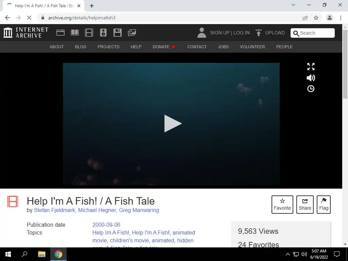Open a new tab with plus button
The image size is (348, 261).
tap(92, 6)
